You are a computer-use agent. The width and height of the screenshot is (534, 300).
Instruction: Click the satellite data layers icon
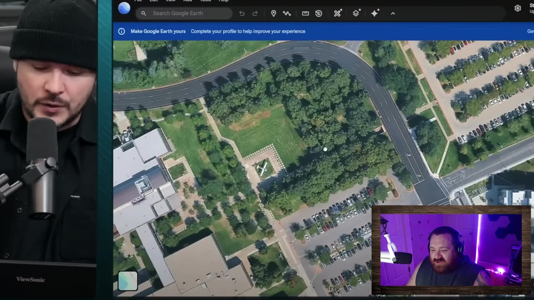pyautogui.click(x=338, y=13)
